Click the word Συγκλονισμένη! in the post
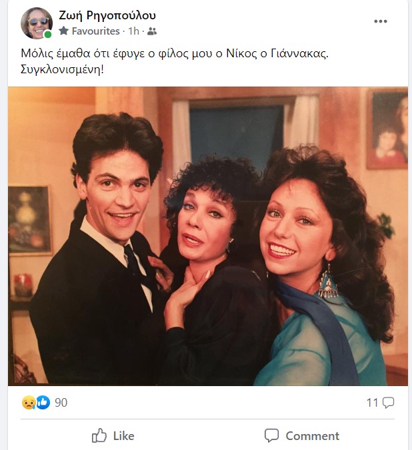This screenshot has width=412, height=450. coord(59,69)
